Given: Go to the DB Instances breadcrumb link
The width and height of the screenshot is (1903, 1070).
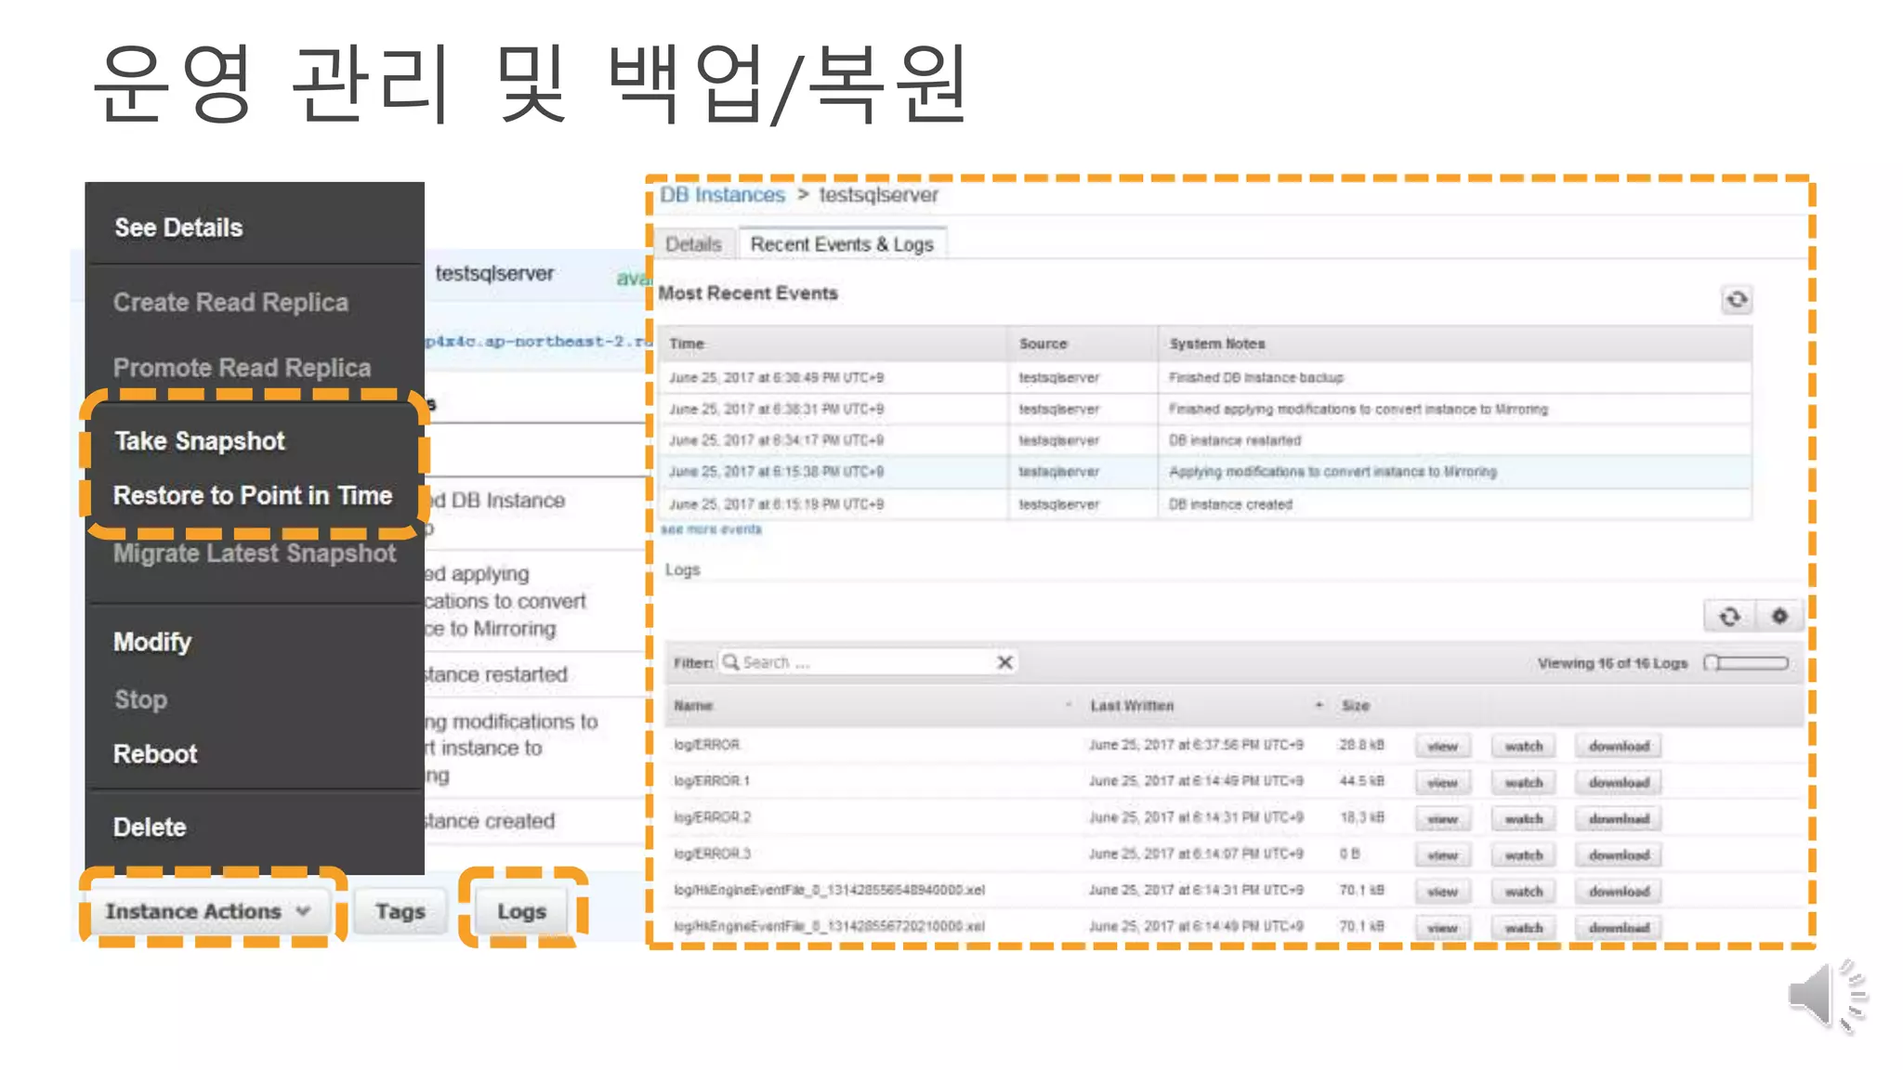Looking at the screenshot, I should click(722, 195).
